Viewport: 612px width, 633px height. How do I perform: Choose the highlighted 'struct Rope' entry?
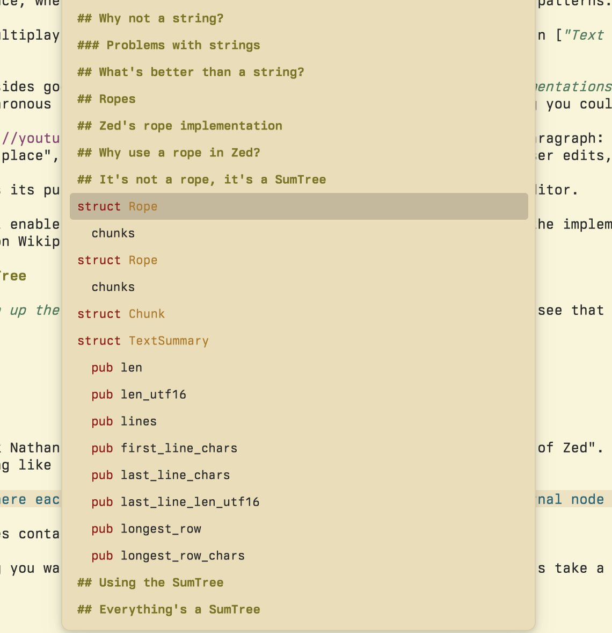298,206
